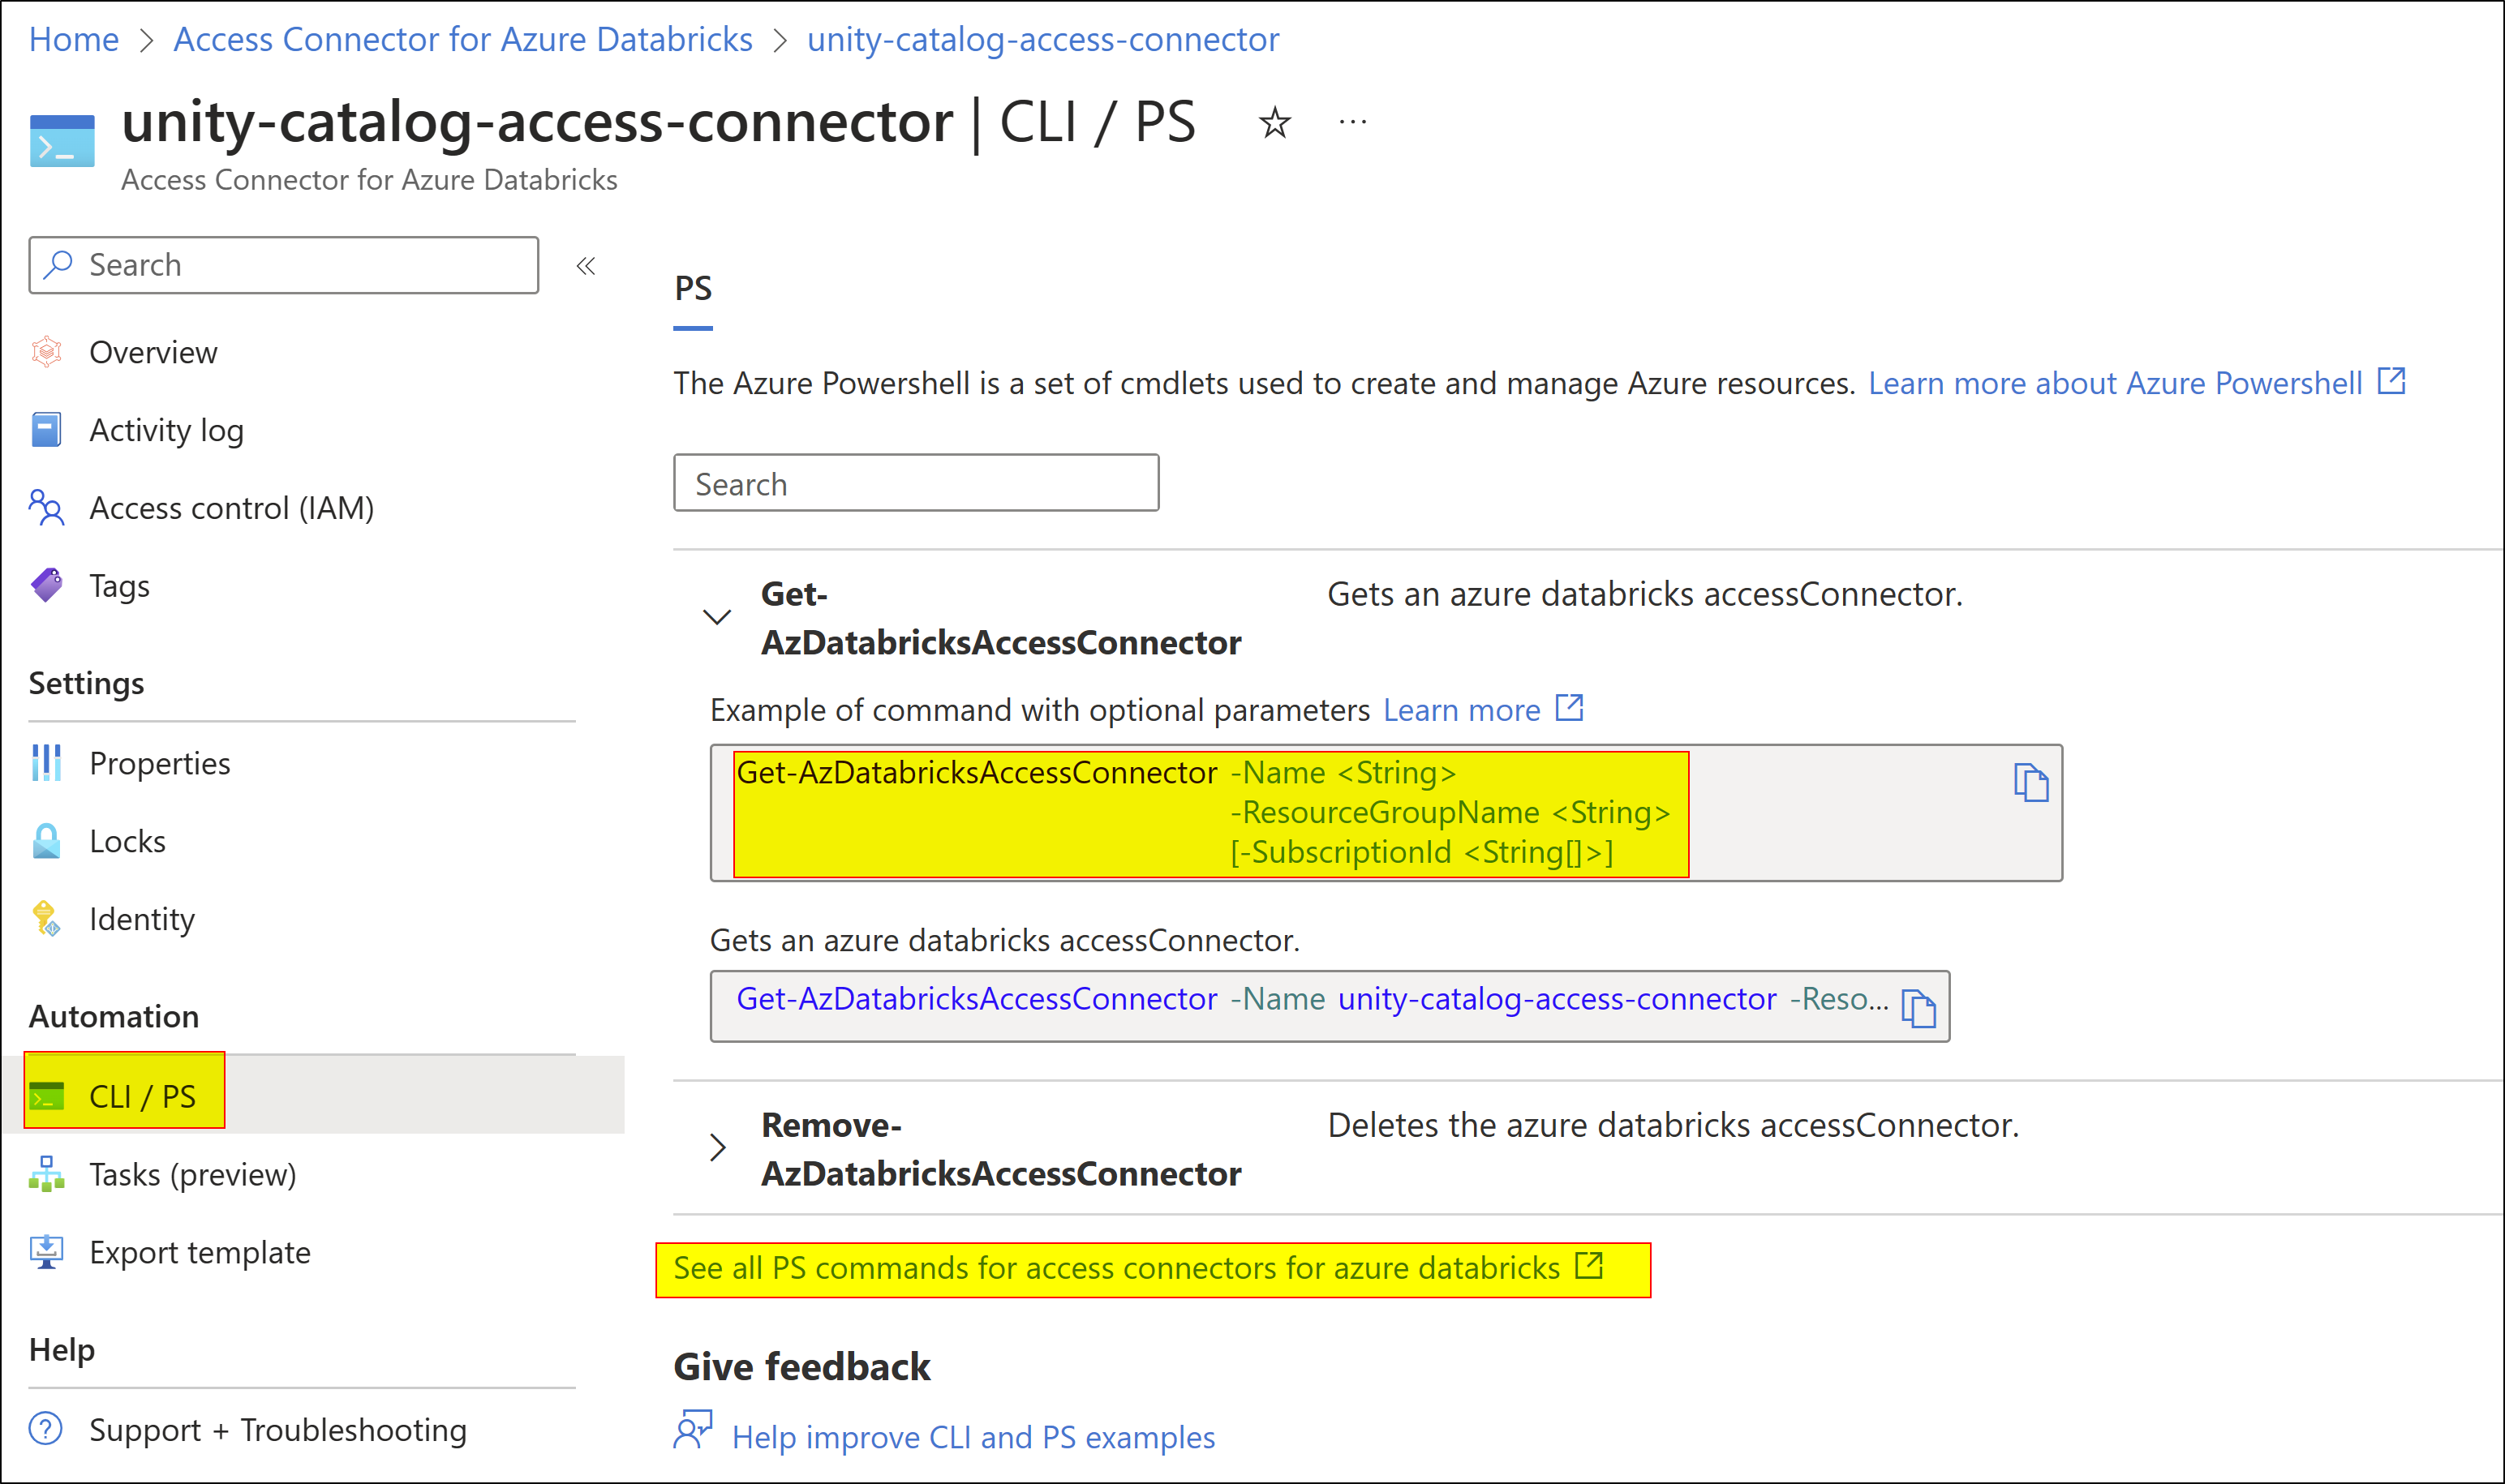Click the Get-AzDatabricksAccessConnector heading
This screenshot has width=2505, height=1484.
[1001, 618]
